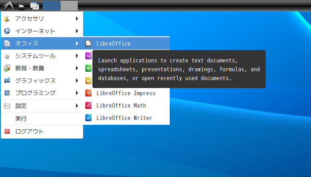Open the アクセサリ menu category
The height and width of the screenshot is (177, 311).
(x=42, y=19)
